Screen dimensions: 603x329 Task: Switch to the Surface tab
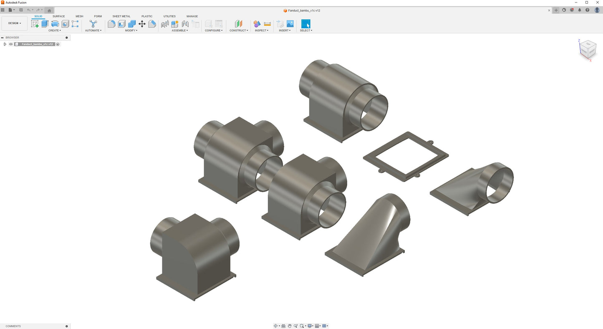point(58,16)
